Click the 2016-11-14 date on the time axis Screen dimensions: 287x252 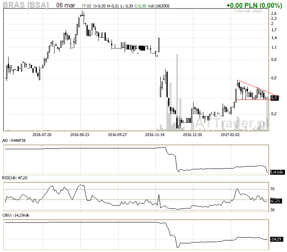(155, 134)
